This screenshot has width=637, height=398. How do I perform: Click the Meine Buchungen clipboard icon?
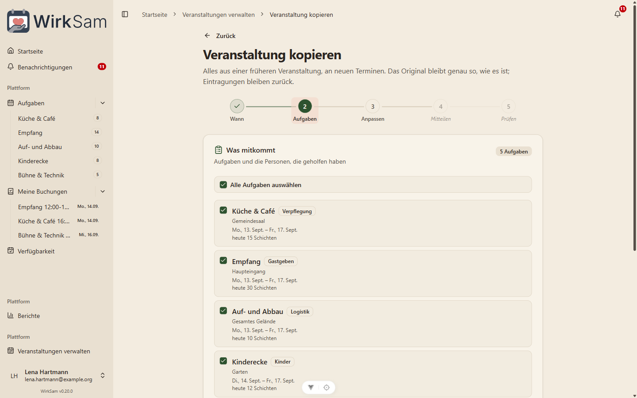[x=11, y=191]
